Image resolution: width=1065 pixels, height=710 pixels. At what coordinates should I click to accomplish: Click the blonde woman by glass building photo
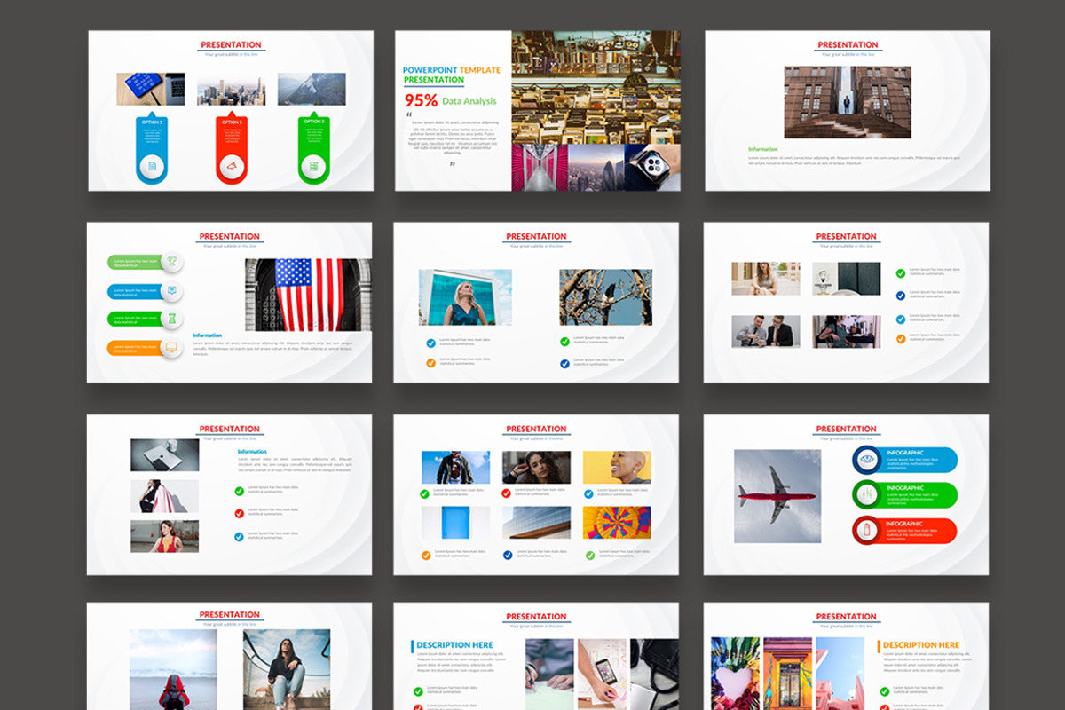[465, 297]
